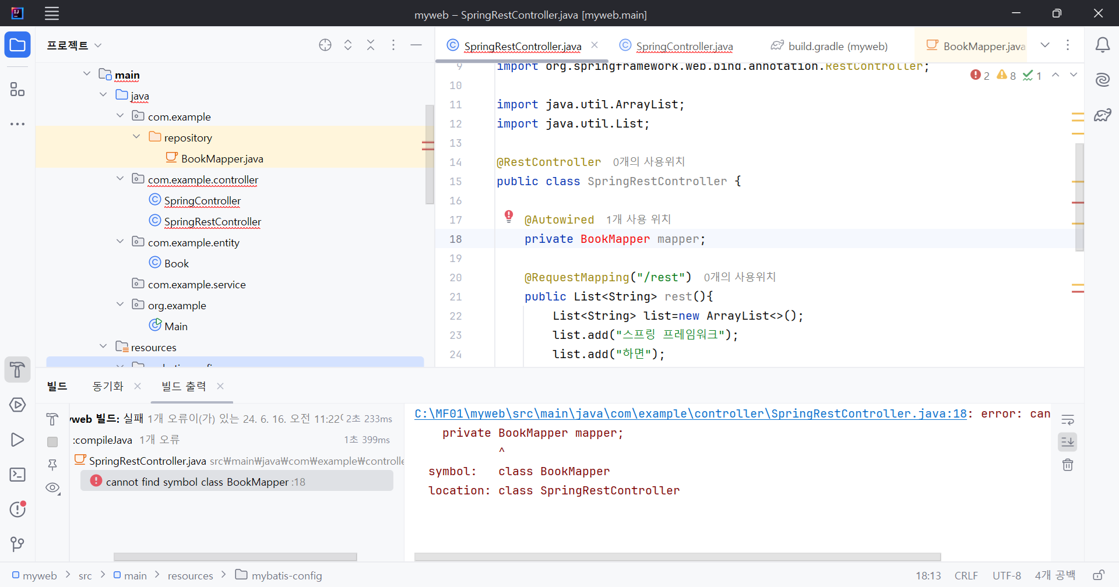Open line separator CRLF selector
1119x587 pixels.
point(966,575)
